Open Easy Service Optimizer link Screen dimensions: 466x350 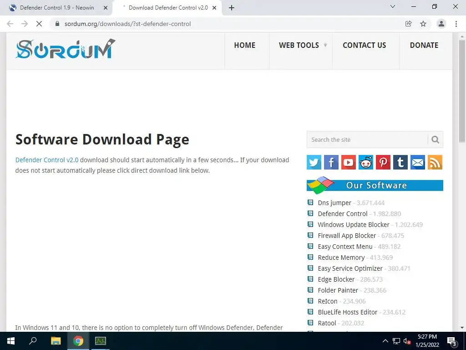click(350, 268)
